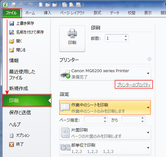Screen dimensions: 166x157
Task: Select 名前を付けて保存 in backstage menu
Action: pyautogui.click(x=27, y=32)
